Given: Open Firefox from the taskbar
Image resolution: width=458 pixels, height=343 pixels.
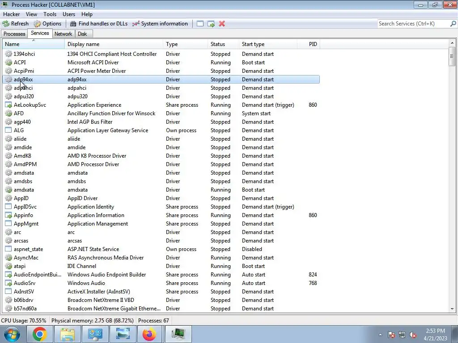Looking at the screenshot, I should tap(149, 334).
